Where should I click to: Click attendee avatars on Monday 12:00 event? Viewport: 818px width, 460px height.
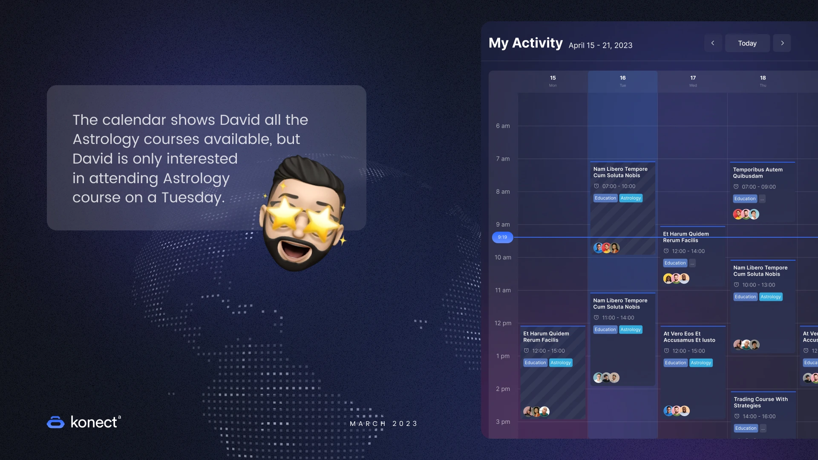pos(536,411)
